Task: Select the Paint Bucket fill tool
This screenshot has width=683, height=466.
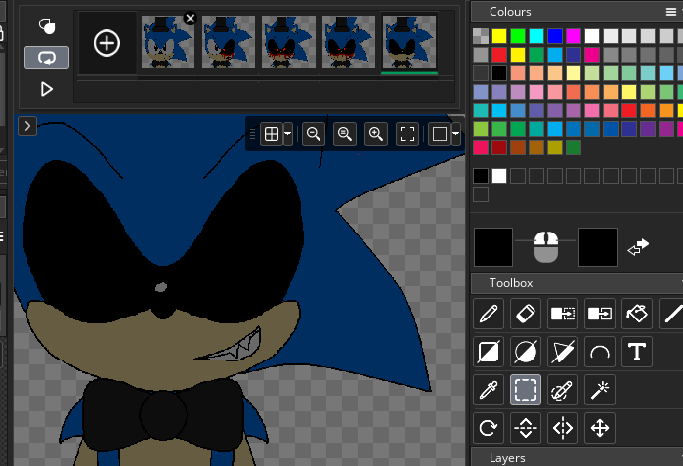Action: coord(637,314)
